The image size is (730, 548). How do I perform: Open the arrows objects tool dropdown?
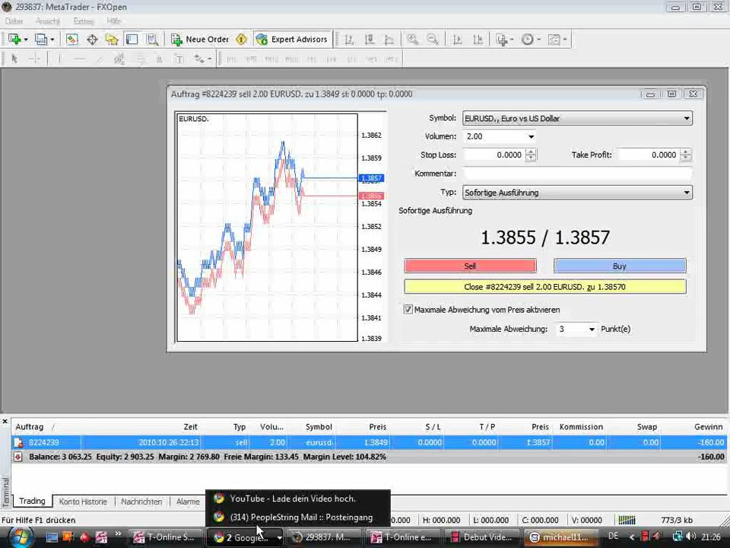click(210, 59)
